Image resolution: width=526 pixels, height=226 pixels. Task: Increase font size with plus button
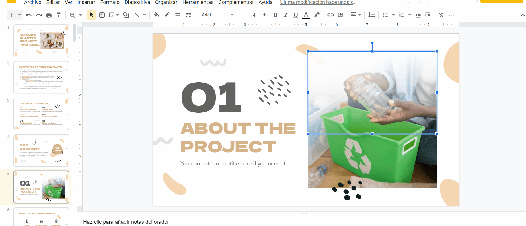[x=264, y=15]
